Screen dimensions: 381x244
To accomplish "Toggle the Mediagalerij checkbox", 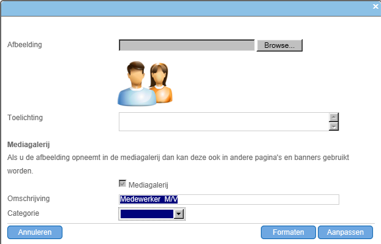I will pyautogui.click(x=123, y=184).
